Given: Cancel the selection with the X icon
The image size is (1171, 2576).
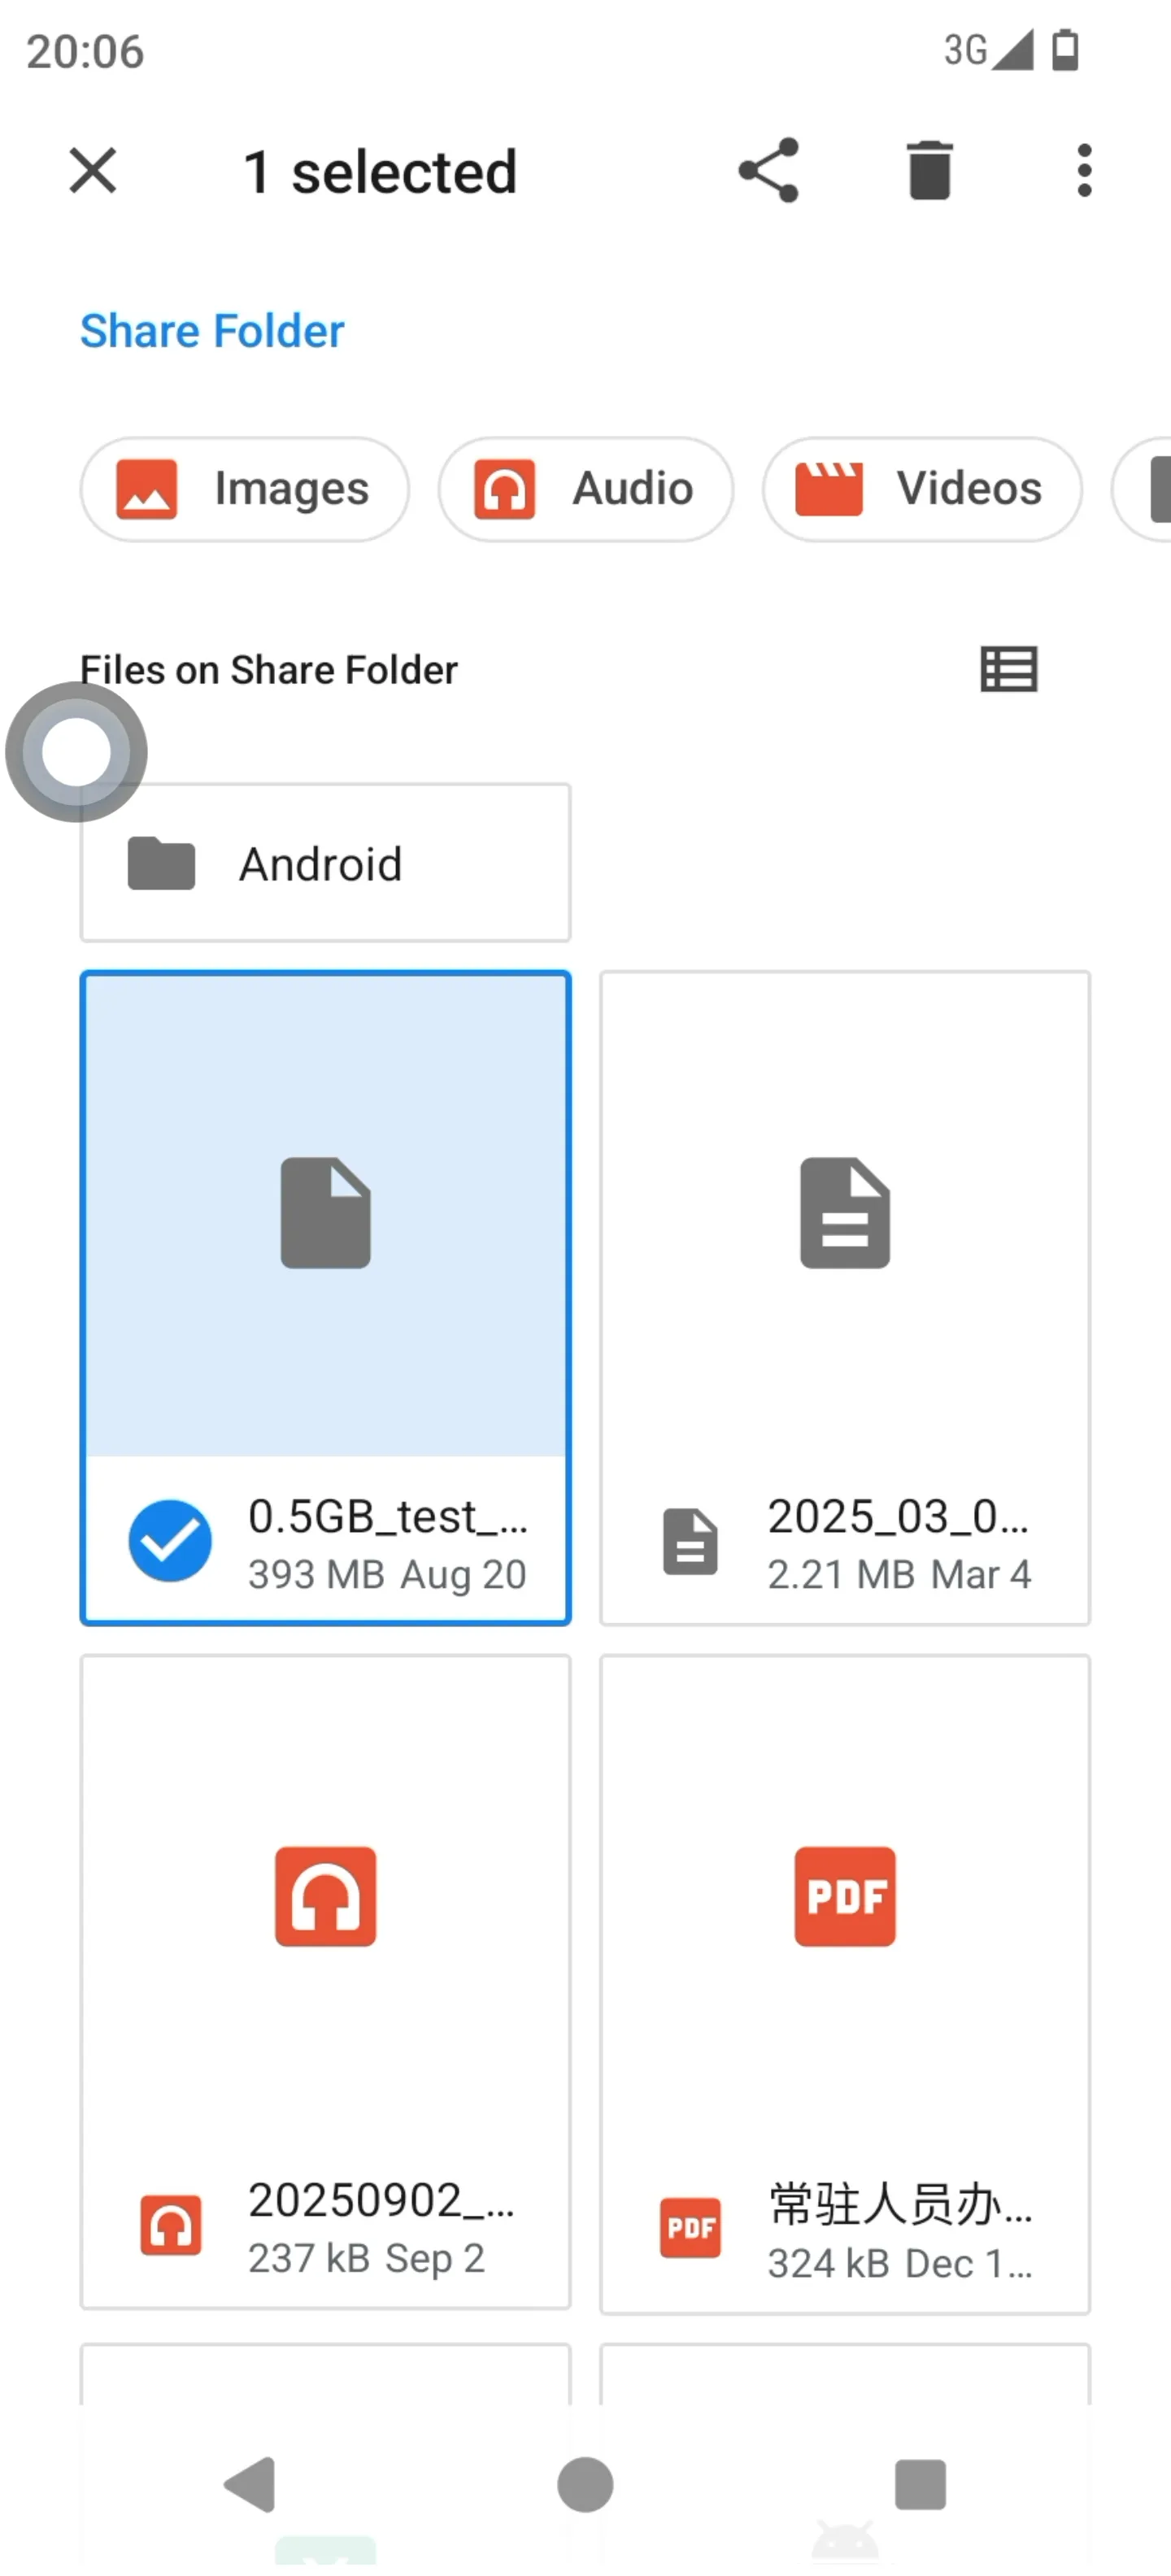Looking at the screenshot, I should pyautogui.click(x=93, y=170).
